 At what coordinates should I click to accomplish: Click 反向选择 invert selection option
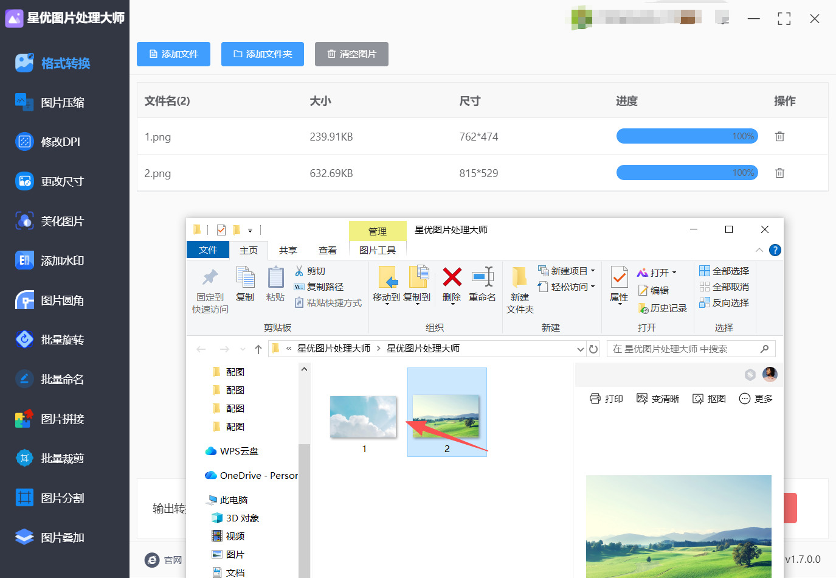(x=724, y=303)
